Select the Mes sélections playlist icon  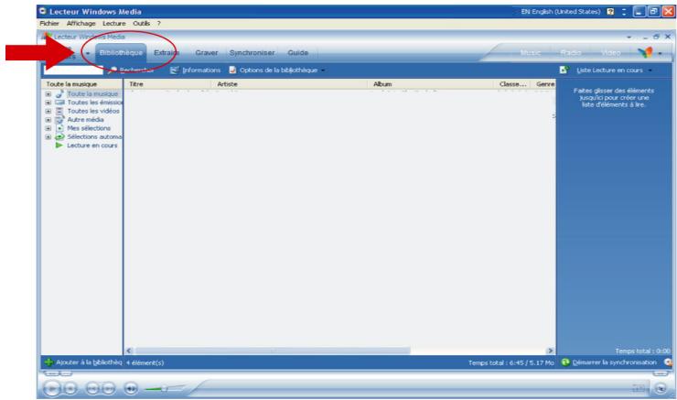(59, 128)
